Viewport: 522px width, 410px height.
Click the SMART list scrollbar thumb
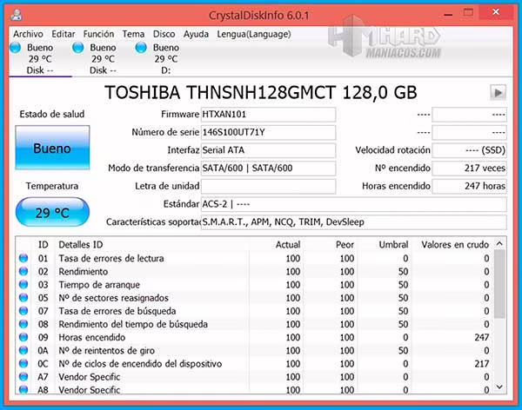pos(499,284)
